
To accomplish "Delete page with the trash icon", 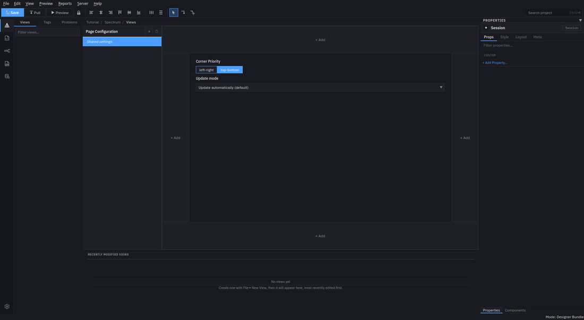I will [157, 32].
